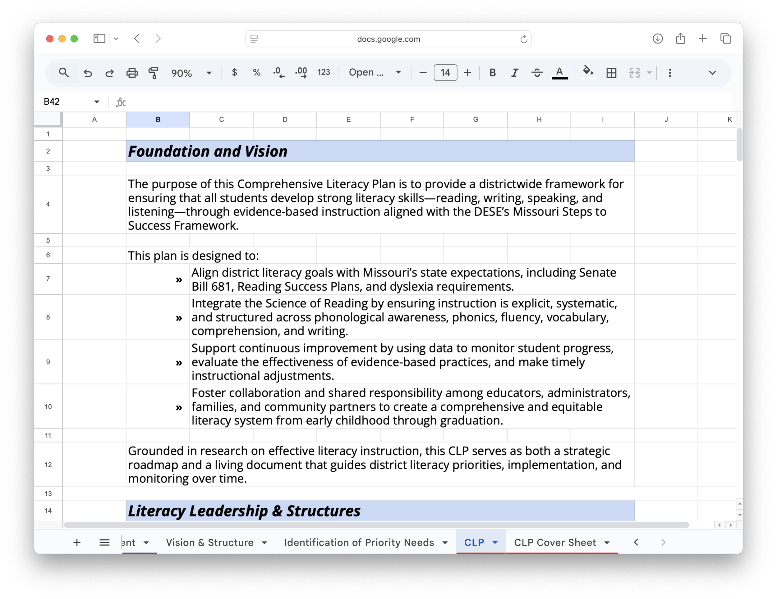Viewport: 777px width, 599px height.
Task: Open the zoom level dropdown
Action: (x=209, y=73)
